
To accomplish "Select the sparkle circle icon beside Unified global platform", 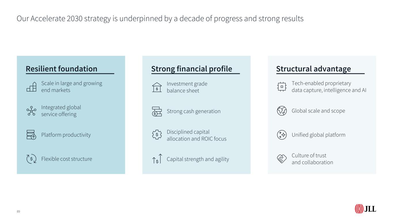I will 282,135.
